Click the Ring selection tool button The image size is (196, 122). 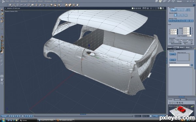pyautogui.click(x=174, y=21)
